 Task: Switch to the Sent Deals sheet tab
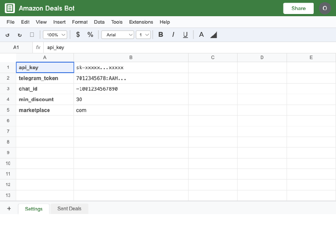69,209
